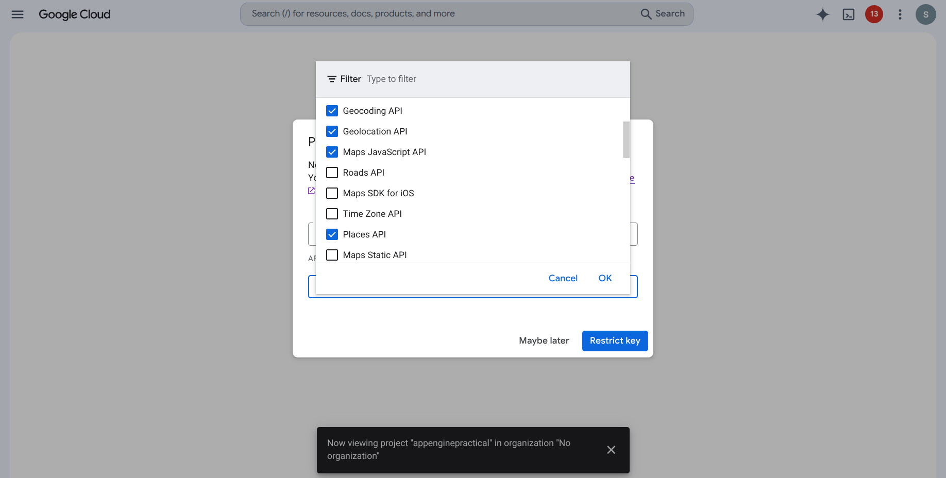946x478 pixels.
Task: Check the Maps Static API checkbox
Action: point(332,255)
